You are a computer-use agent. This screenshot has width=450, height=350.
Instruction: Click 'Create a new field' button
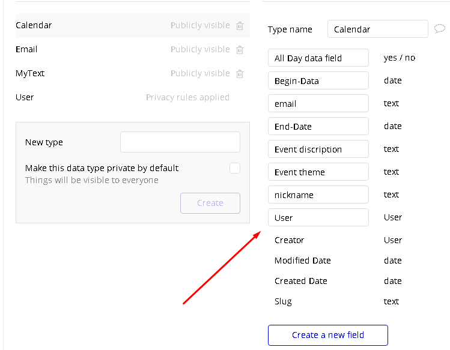(x=328, y=335)
